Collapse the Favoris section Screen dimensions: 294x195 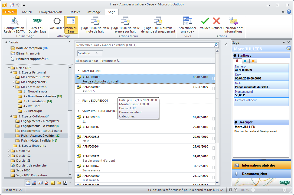click(x=6, y=42)
